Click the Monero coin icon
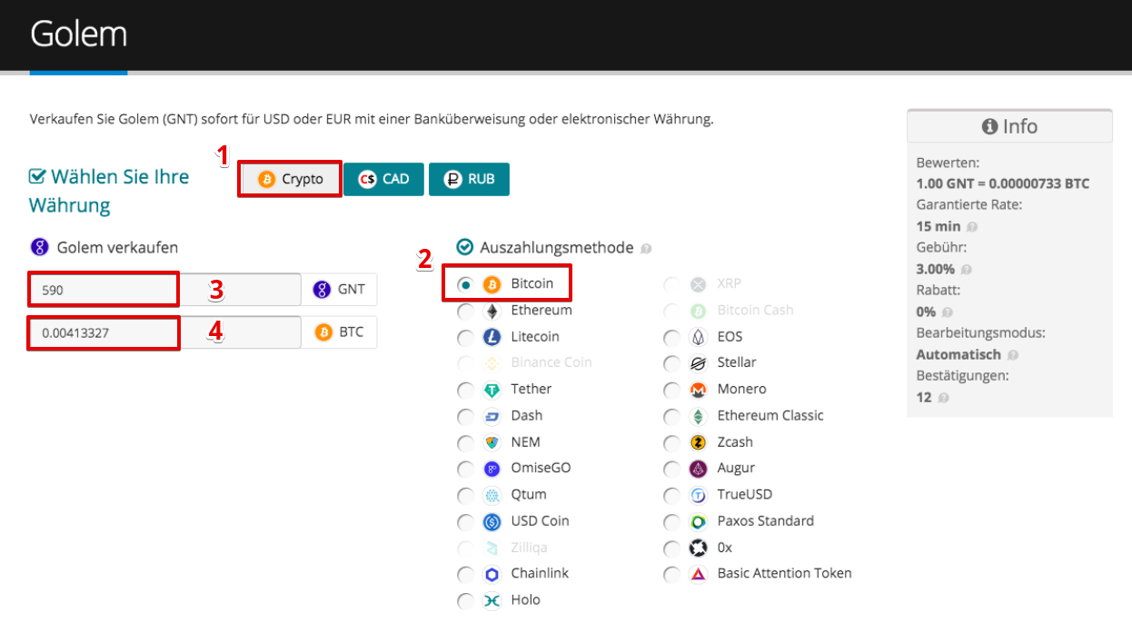The height and width of the screenshot is (623, 1132). tap(699, 390)
